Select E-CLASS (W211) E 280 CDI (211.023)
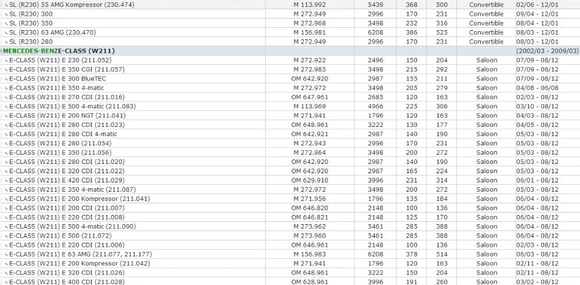This screenshot has width=580, height=285. click(x=67, y=125)
